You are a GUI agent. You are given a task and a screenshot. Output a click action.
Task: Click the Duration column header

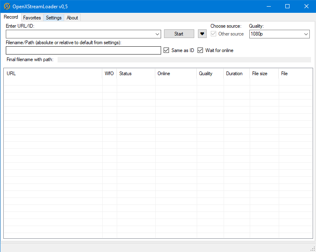(x=236, y=74)
